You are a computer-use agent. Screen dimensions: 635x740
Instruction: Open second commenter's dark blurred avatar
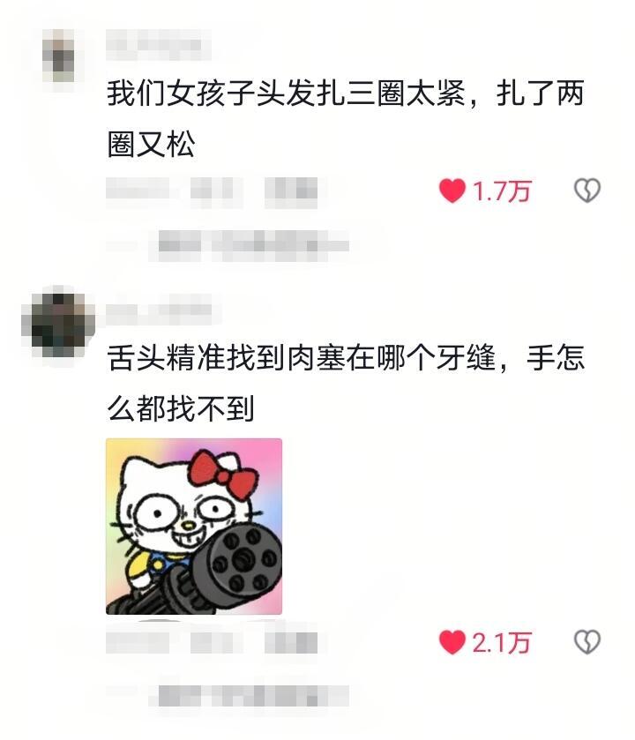tap(58, 325)
